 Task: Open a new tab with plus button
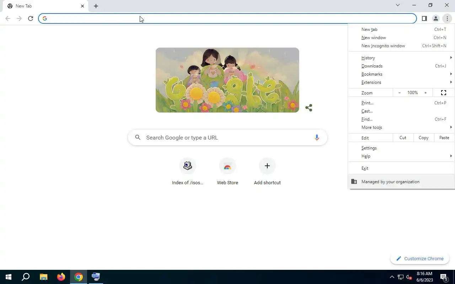coord(96,6)
